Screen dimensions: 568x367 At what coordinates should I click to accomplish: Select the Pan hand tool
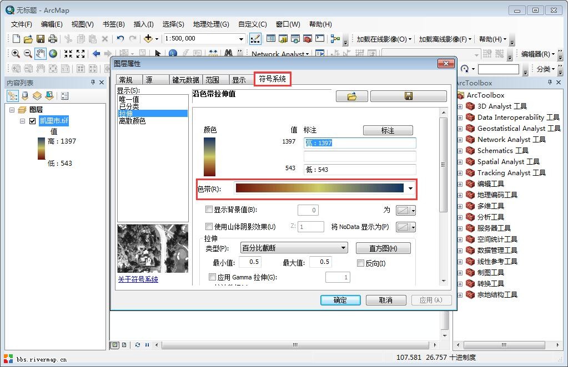(40, 54)
